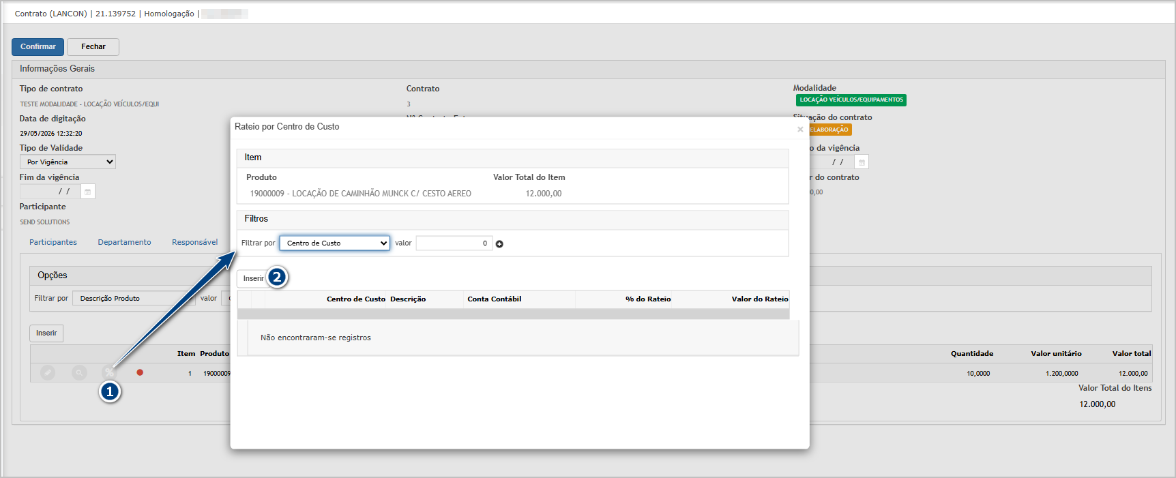The width and height of the screenshot is (1176, 478).
Task: Click product text 19000009 - LOCAÇÃO DE CAMINHÃO MUNCK
Action: (361, 194)
